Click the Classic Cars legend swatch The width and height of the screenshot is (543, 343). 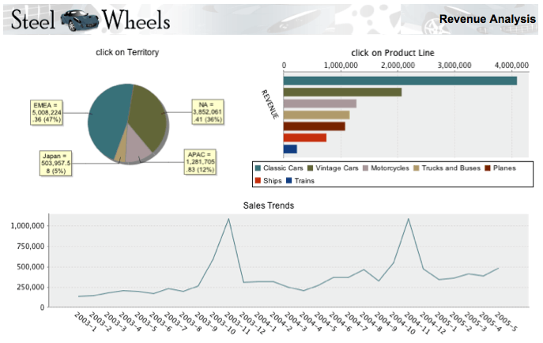pos(258,168)
